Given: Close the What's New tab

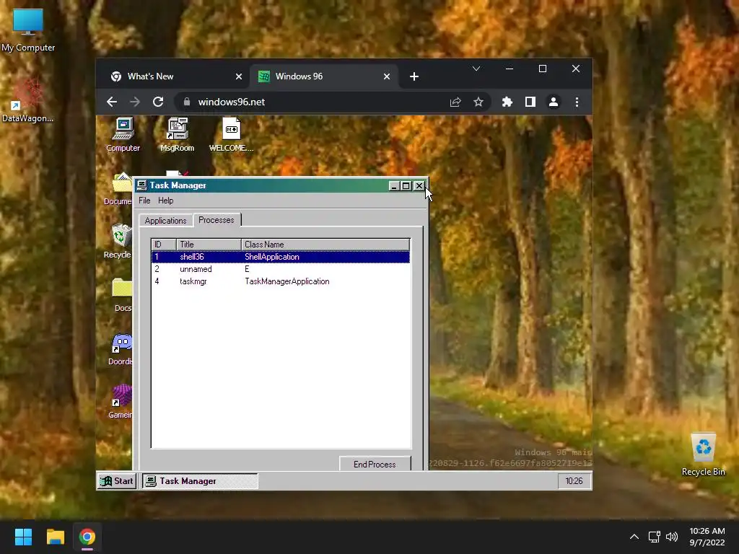Looking at the screenshot, I should pos(239,76).
